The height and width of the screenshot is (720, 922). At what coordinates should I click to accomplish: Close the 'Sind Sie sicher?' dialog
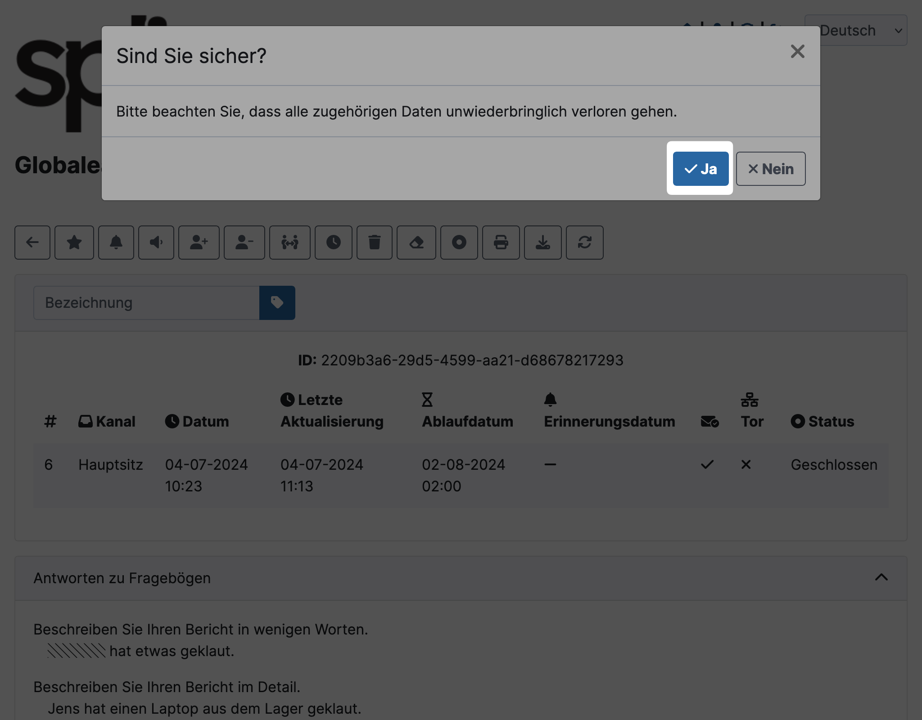click(x=797, y=51)
